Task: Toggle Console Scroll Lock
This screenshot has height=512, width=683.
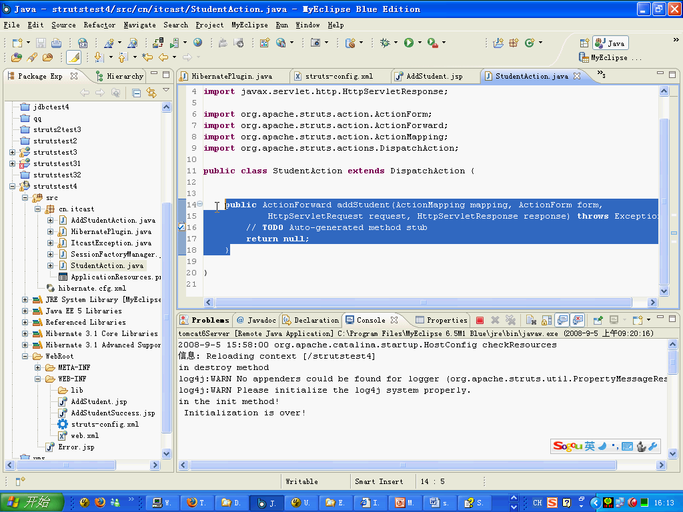Action: 547,321
